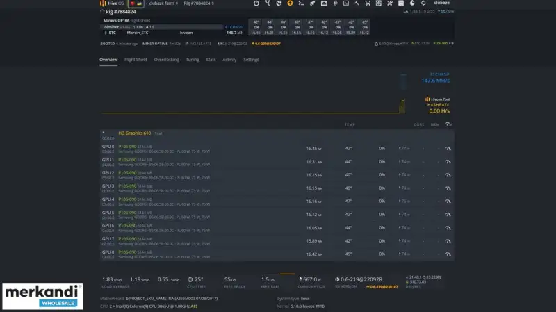
Task: Click the power/reboot icon in top toolbar
Action: (256, 3)
